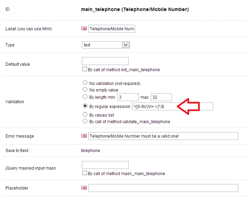
Task: Select By regular expression radio button
Action: (x=85, y=106)
